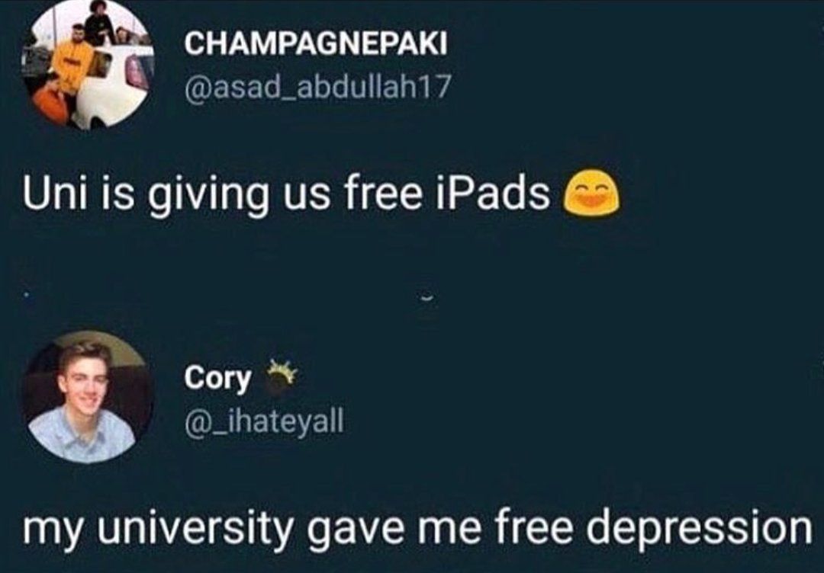The height and width of the screenshot is (573, 824).
Task: Select the Cory display name
Action: tap(217, 379)
